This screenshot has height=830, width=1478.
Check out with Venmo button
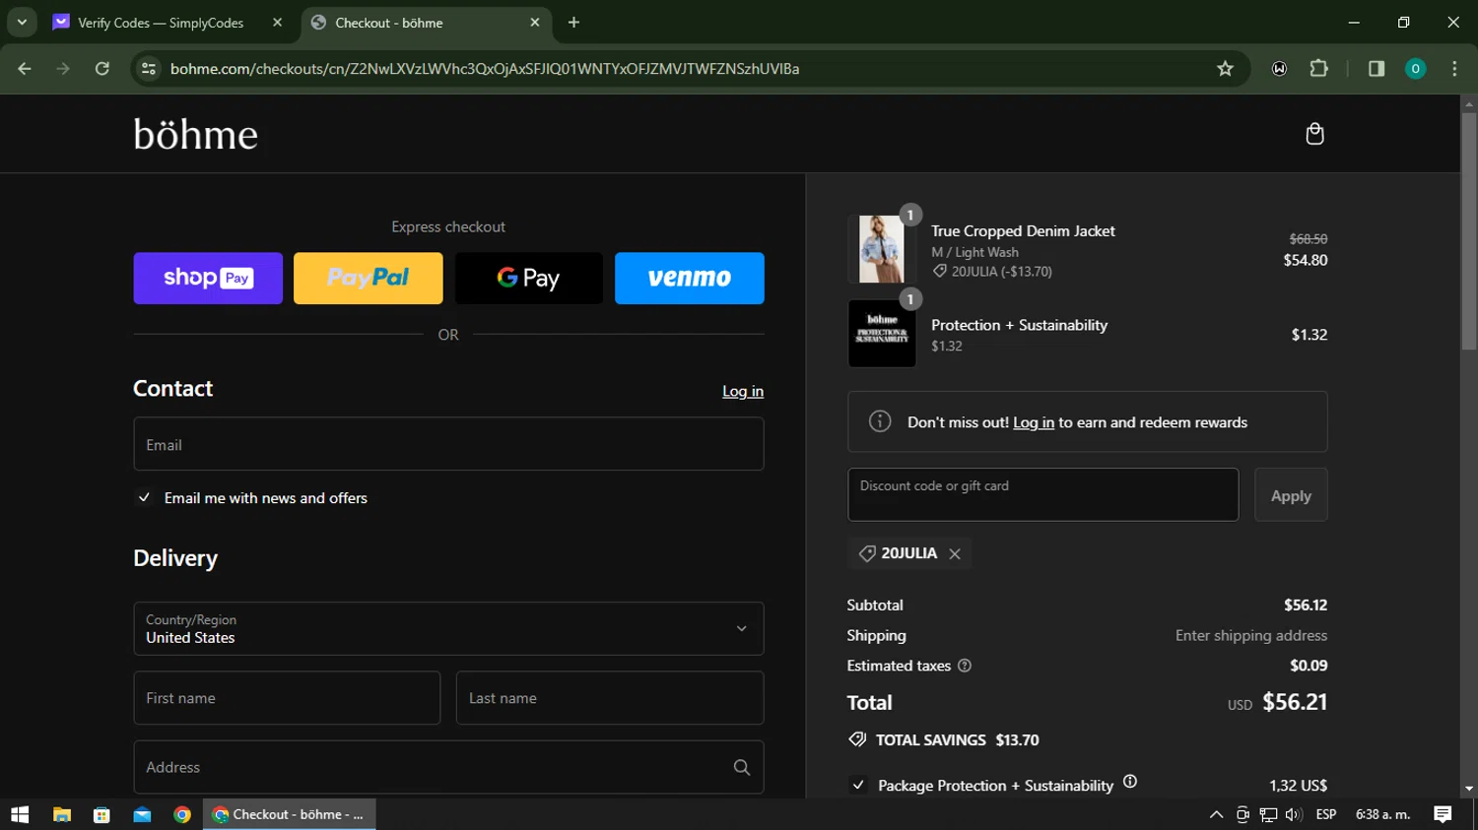pos(690,278)
